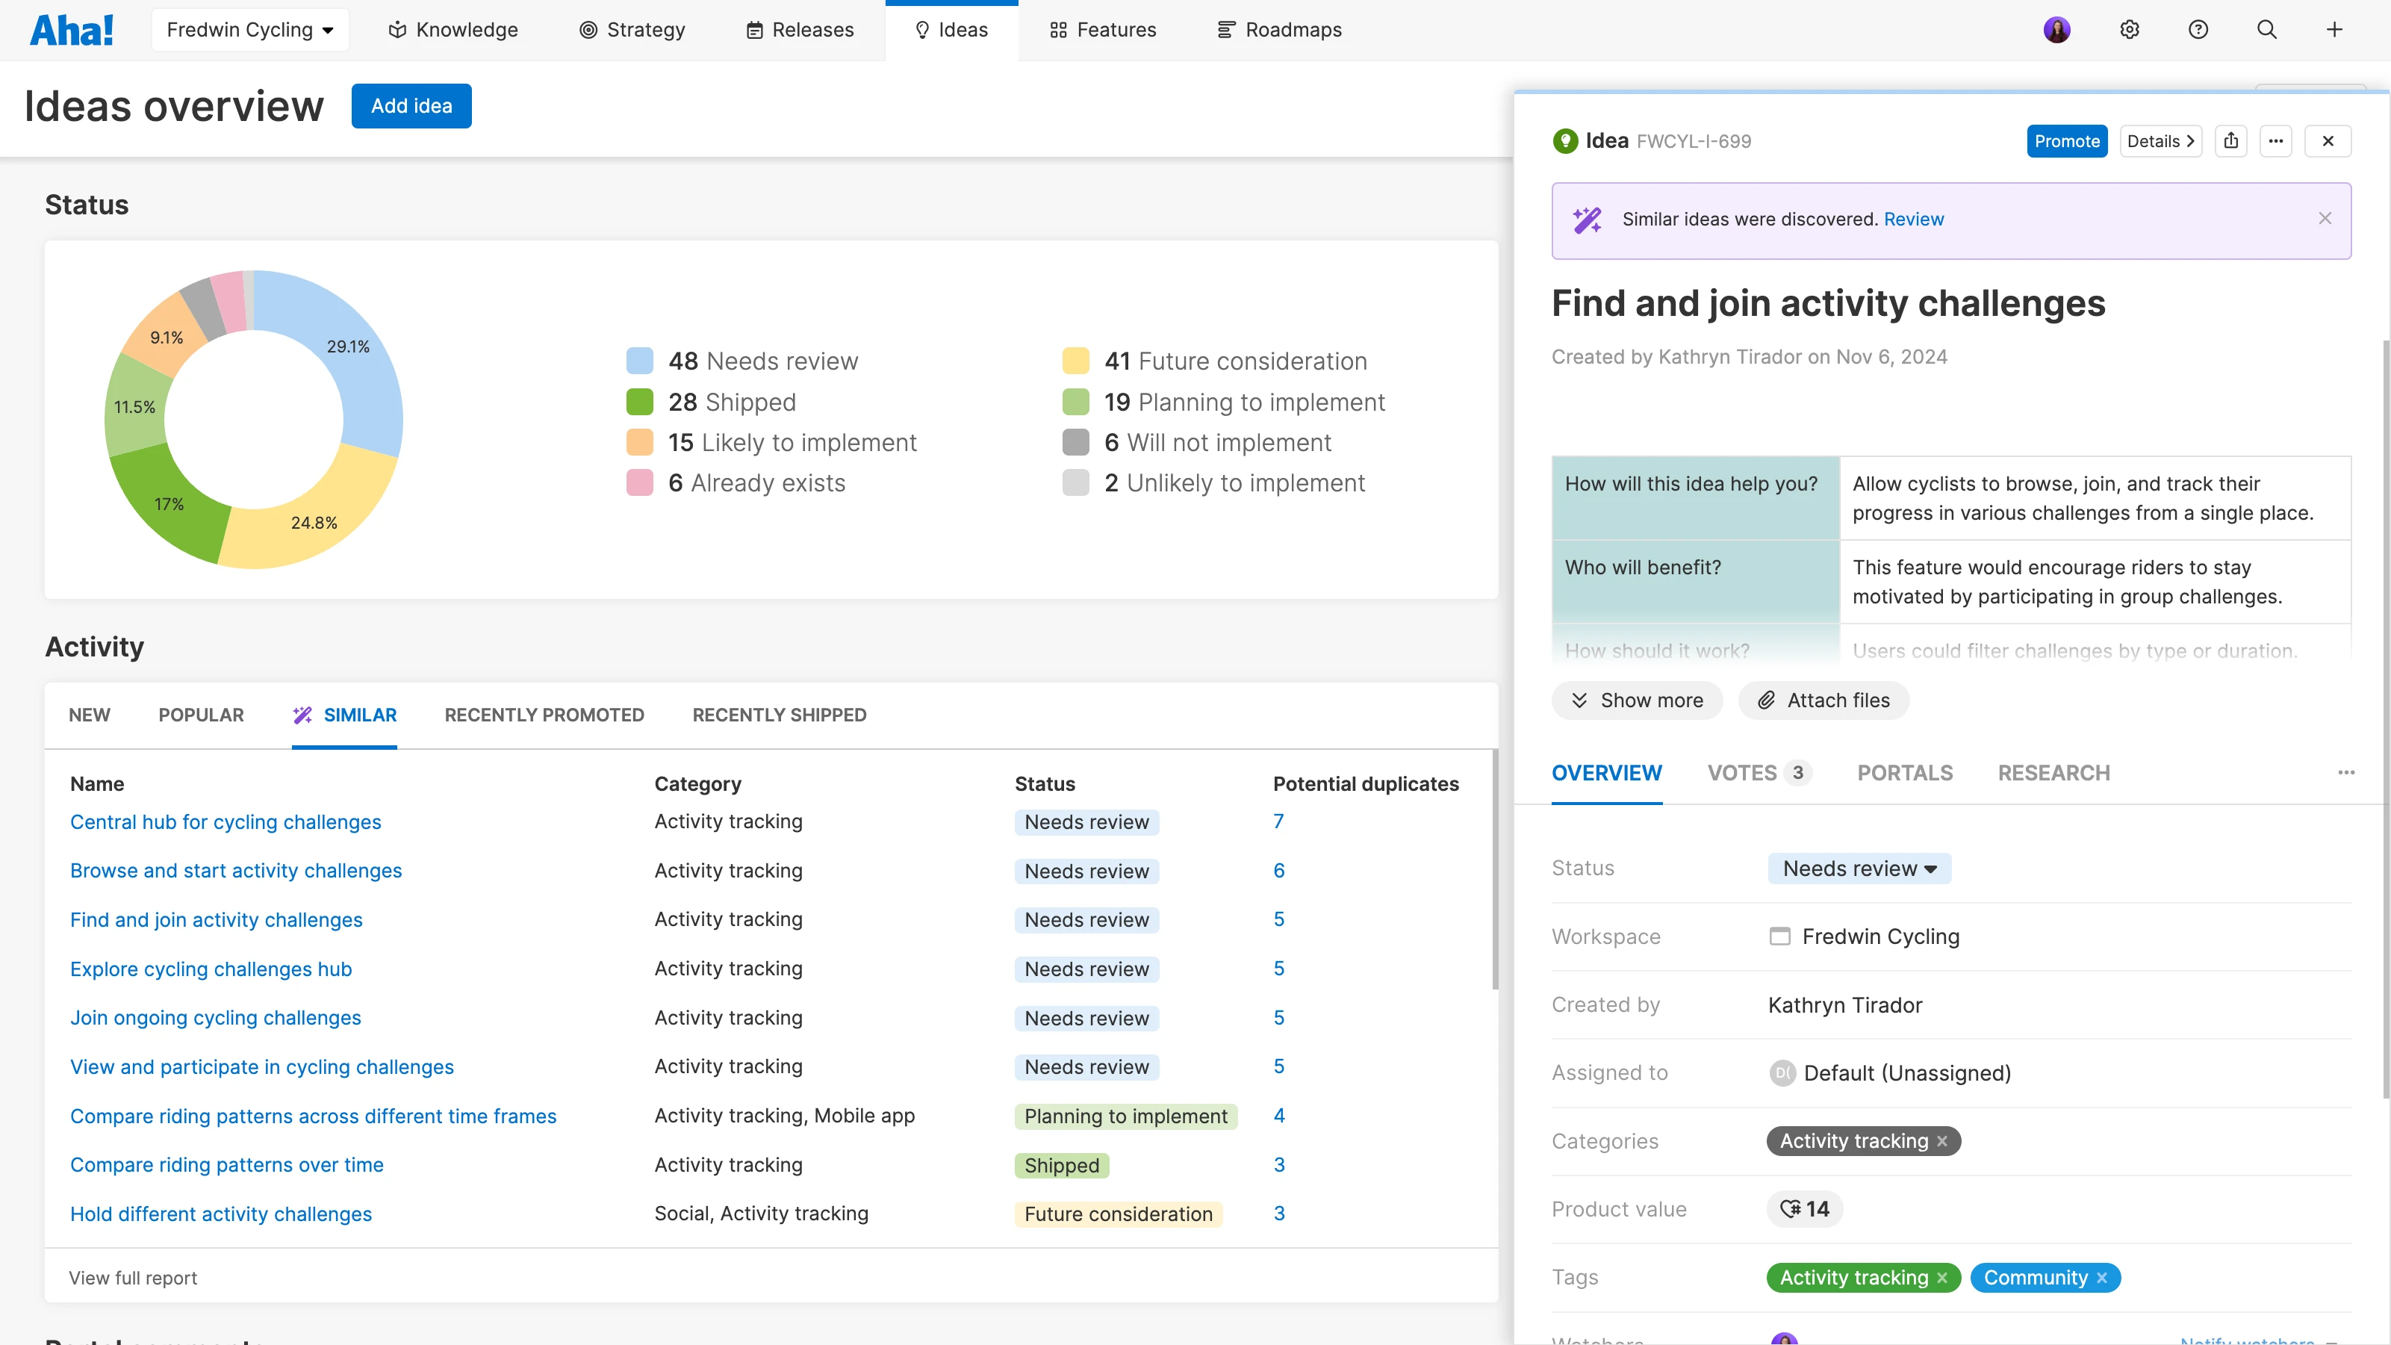Open Central hub for cycling challenges idea
2391x1345 pixels.
(226, 821)
